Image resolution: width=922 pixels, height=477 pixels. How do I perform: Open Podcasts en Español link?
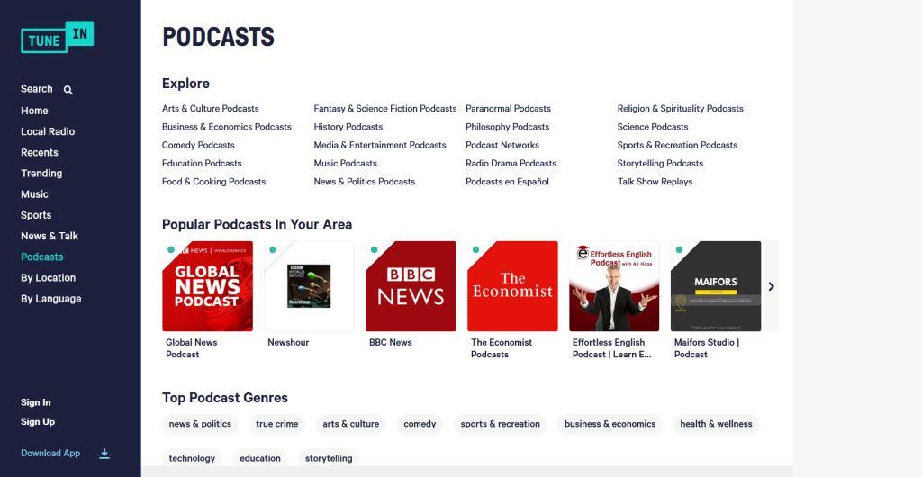pos(508,182)
